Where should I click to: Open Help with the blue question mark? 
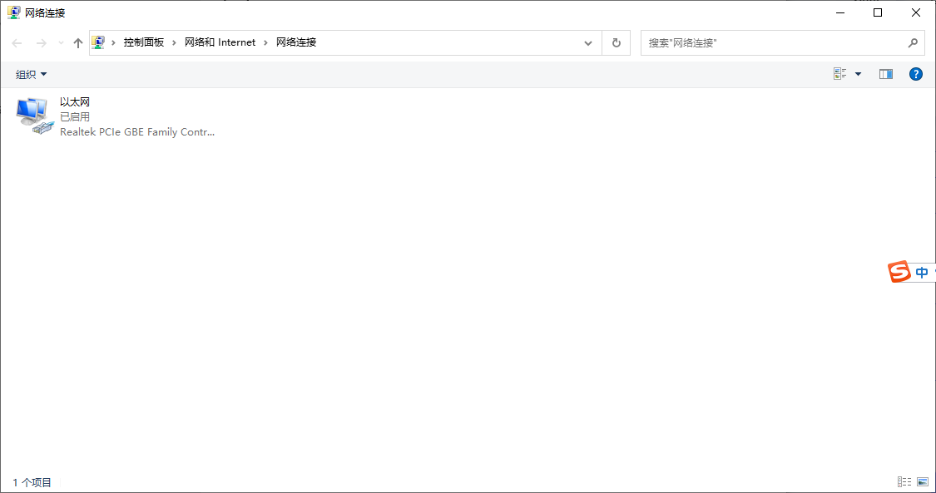click(x=916, y=74)
